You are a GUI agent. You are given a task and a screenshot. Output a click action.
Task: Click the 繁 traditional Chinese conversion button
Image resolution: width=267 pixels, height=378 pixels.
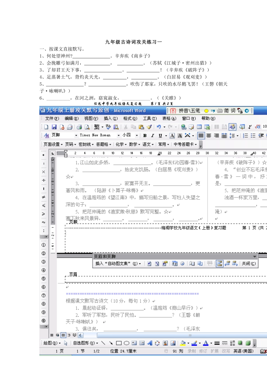tap(97, 127)
